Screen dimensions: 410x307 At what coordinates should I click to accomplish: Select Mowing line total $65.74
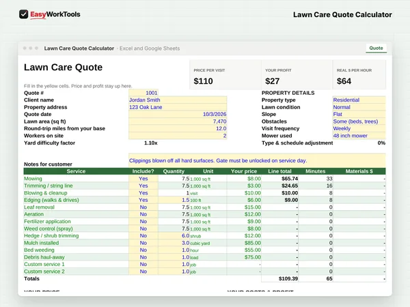(x=279, y=179)
